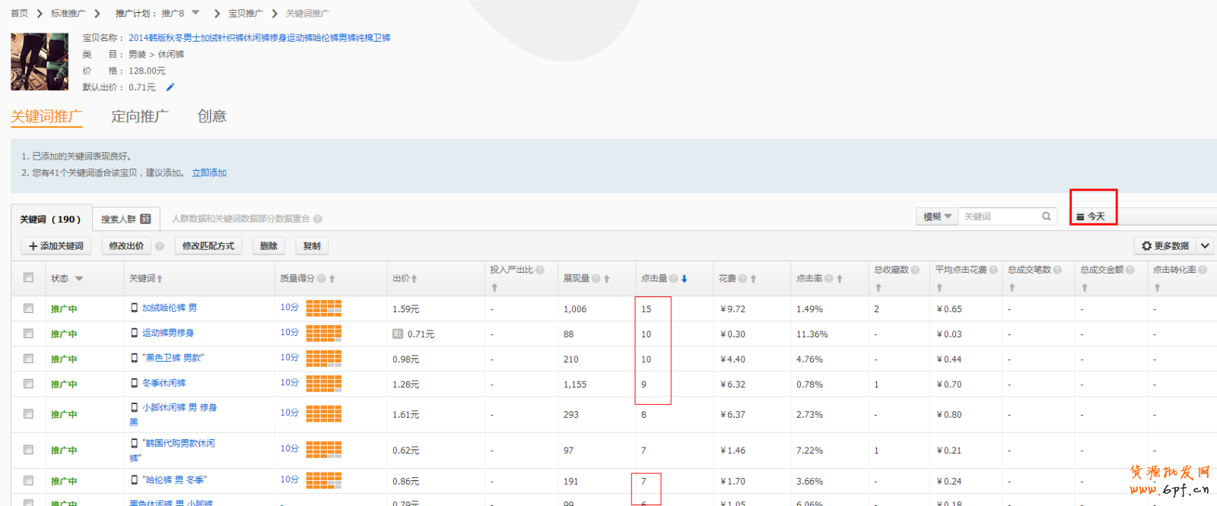Sort by 平均点击花费 using its arrow icon
Image resolution: width=1217 pixels, height=506 pixels.
[x=940, y=288]
